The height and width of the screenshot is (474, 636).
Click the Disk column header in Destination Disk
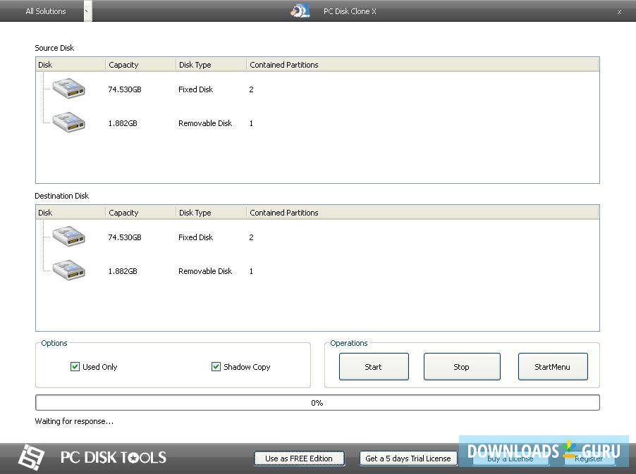[71, 213]
